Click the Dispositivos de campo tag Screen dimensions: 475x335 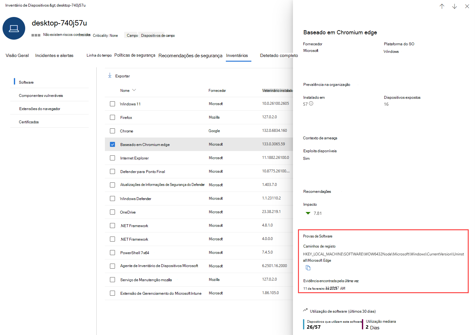158,36
